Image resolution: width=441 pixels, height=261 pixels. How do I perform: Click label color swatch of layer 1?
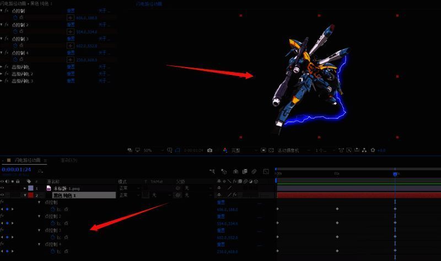tap(31, 188)
